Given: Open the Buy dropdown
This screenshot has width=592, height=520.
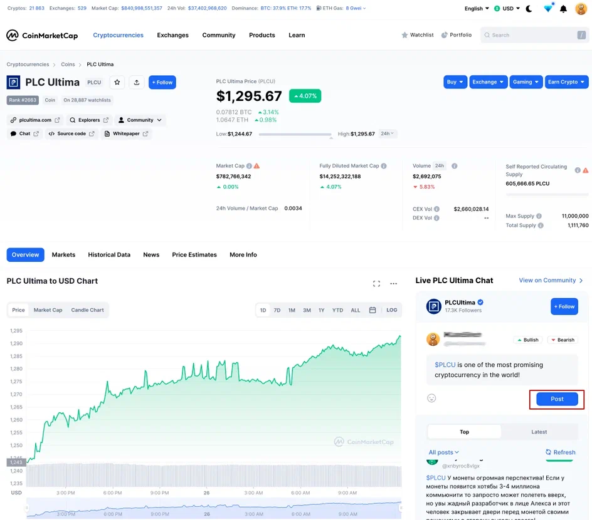Looking at the screenshot, I should [455, 82].
